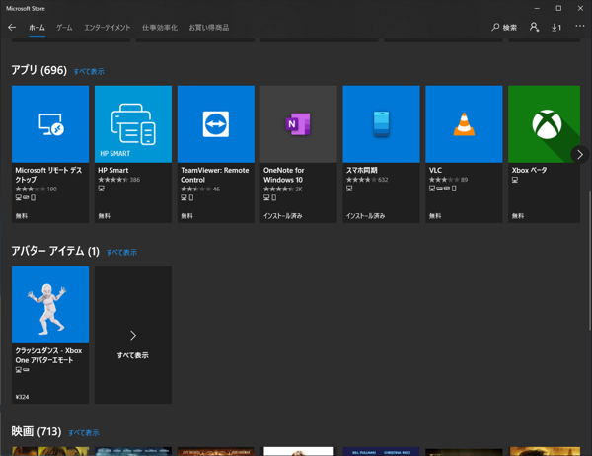Open the VLC cone icon tile
This screenshot has height=456, width=592.
pyautogui.click(x=464, y=124)
